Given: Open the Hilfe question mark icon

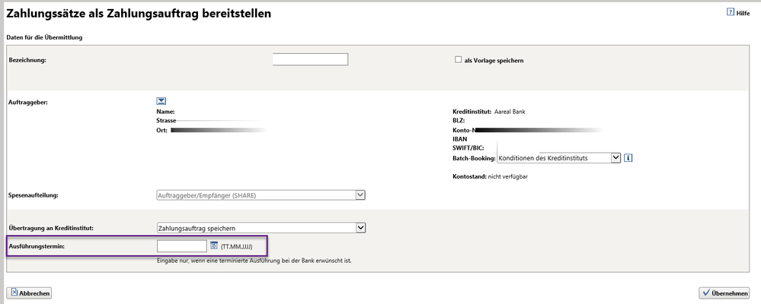Looking at the screenshot, I should coord(729,12).
